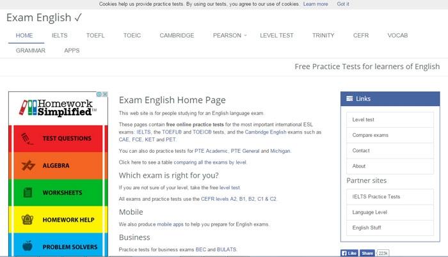Open the TOEFL menu item
This screenshot has height=257, width=448.
click(95, 35)
